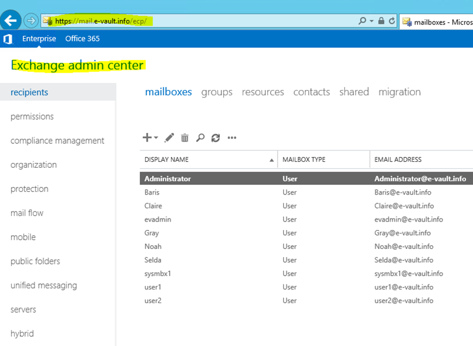Click the Exchange admin center heading

(x=77, y=65)
